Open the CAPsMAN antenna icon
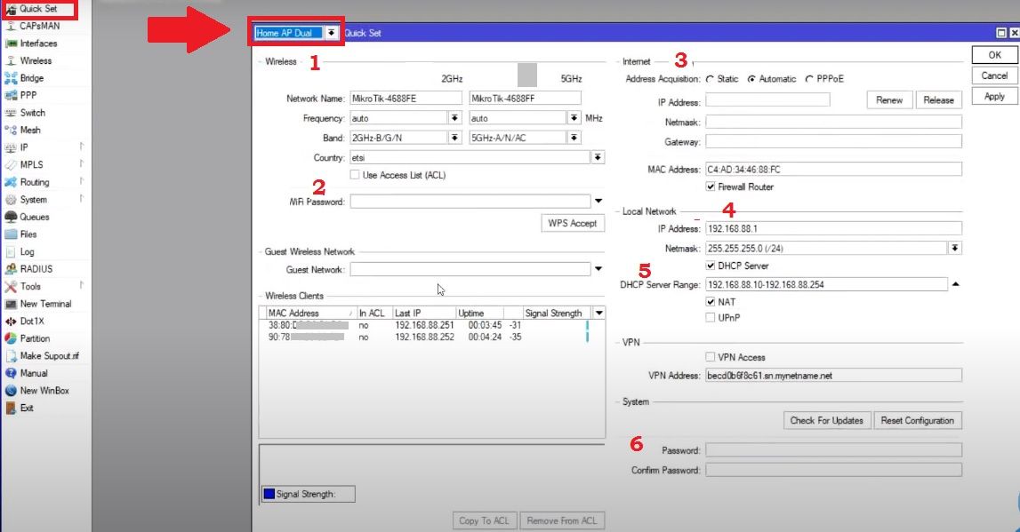This screenshot has width=1020, height=532. (11, 26)
